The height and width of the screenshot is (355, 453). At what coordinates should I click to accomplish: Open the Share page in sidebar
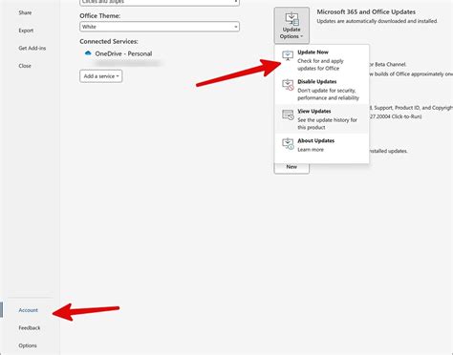(x=25, y=12)
